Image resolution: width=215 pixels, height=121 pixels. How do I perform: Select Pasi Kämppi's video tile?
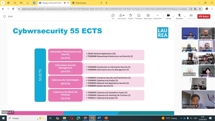tap(207, 46)
